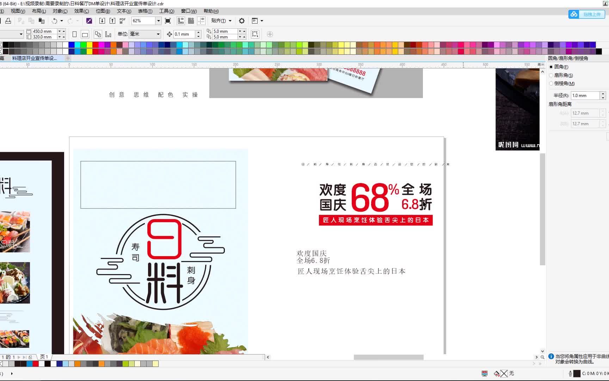This screenshot has height=381, width=609.
Task: Click the last page arrow in navigator
Action: click(24, 357)
